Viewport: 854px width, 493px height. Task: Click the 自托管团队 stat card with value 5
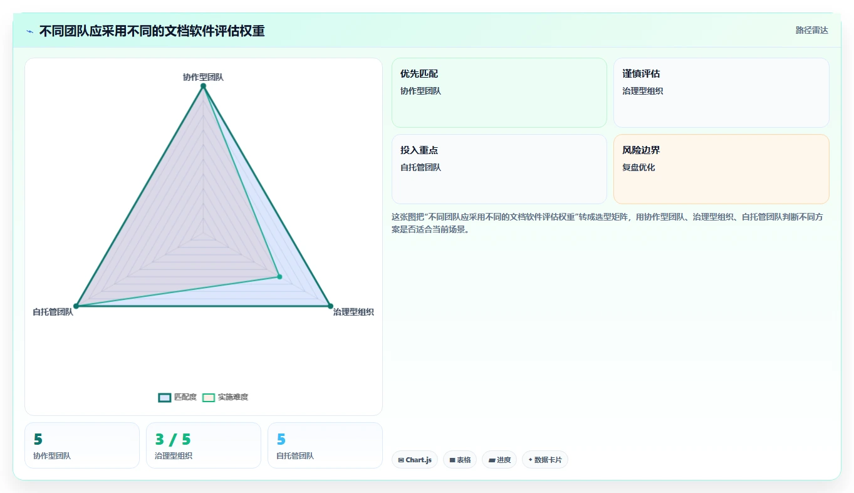click(325, 445)
